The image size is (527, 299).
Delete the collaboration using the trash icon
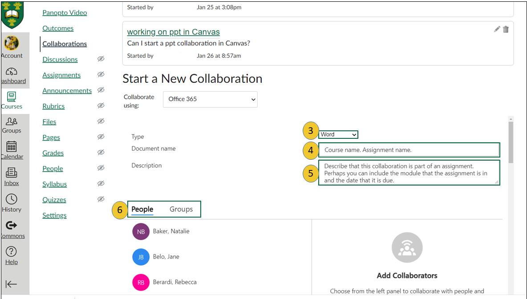click(x=506, y=29)
